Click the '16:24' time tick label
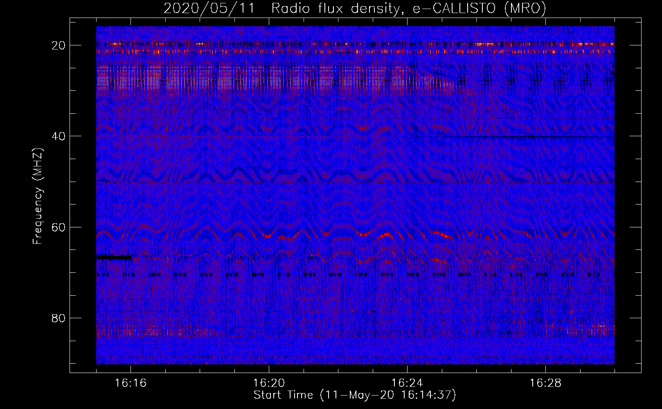This screenshot has width=662, height=409. 407,383
